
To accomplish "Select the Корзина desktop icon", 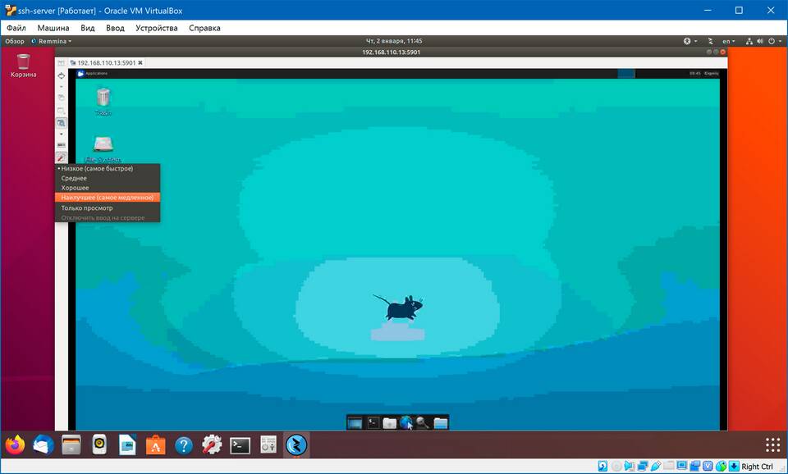I will point(23,66).
